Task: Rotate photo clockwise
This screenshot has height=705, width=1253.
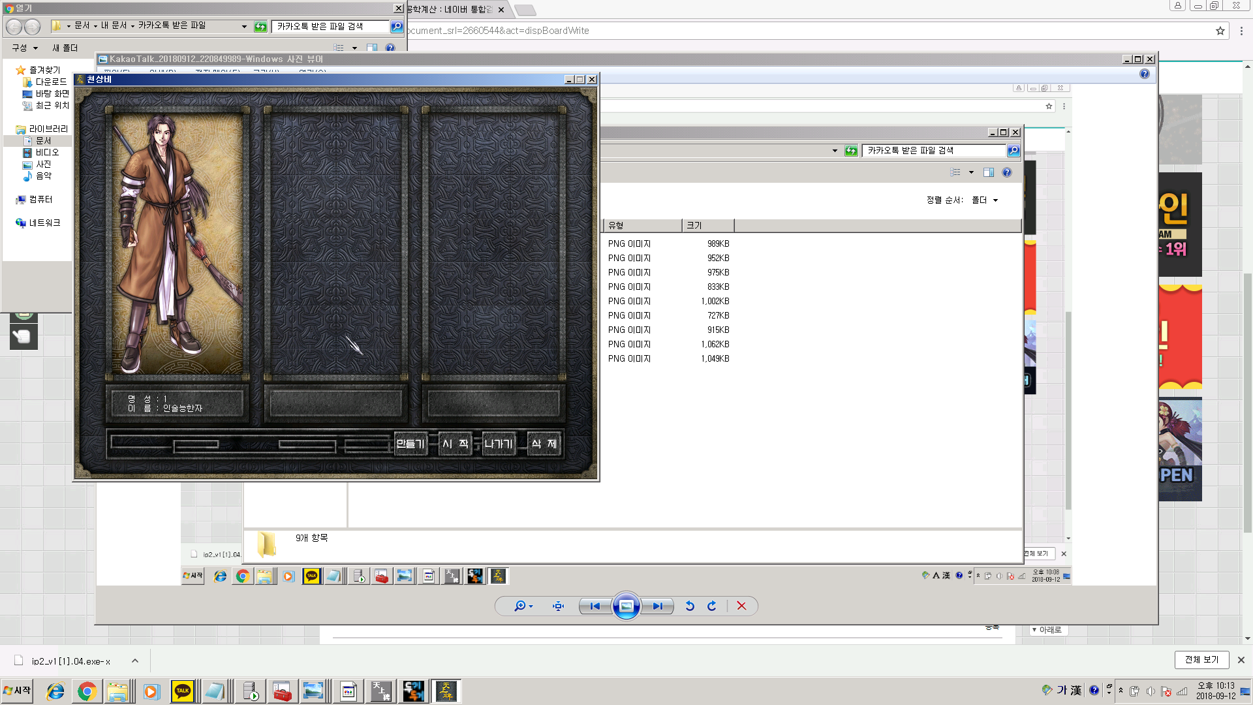Action: coord(712,606)
